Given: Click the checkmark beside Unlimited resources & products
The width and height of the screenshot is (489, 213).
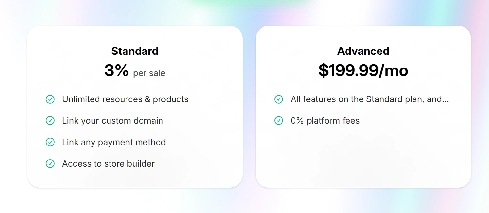Looking at the screenshot, I should point(50,99).
